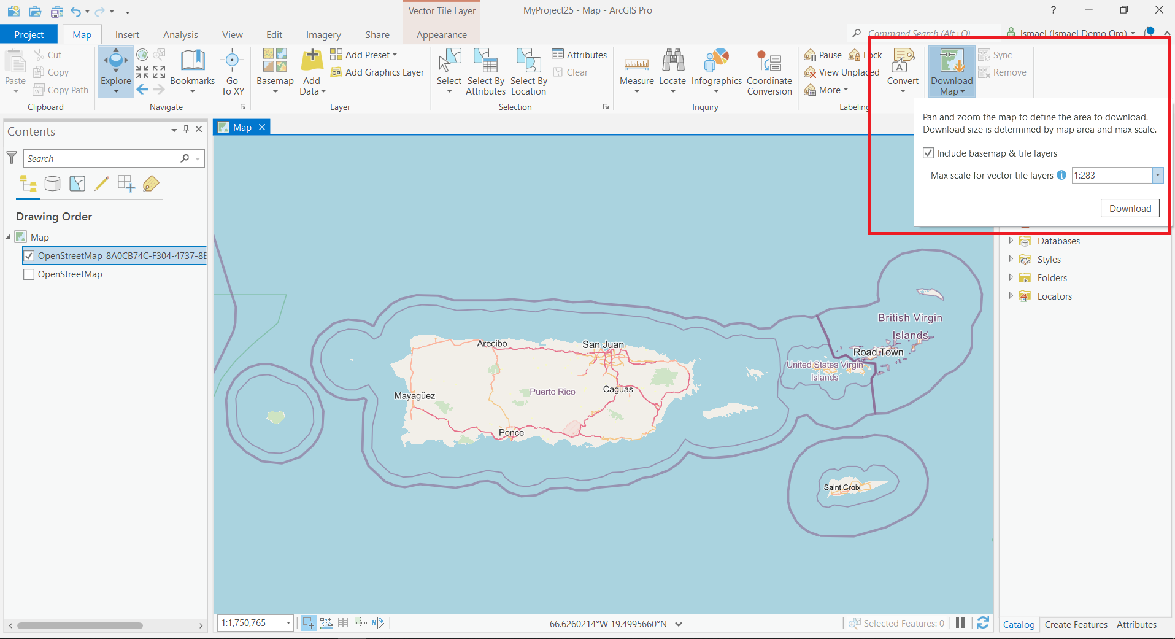Click Add Preset
The image size is (1175, 639).
coord(364,55)
